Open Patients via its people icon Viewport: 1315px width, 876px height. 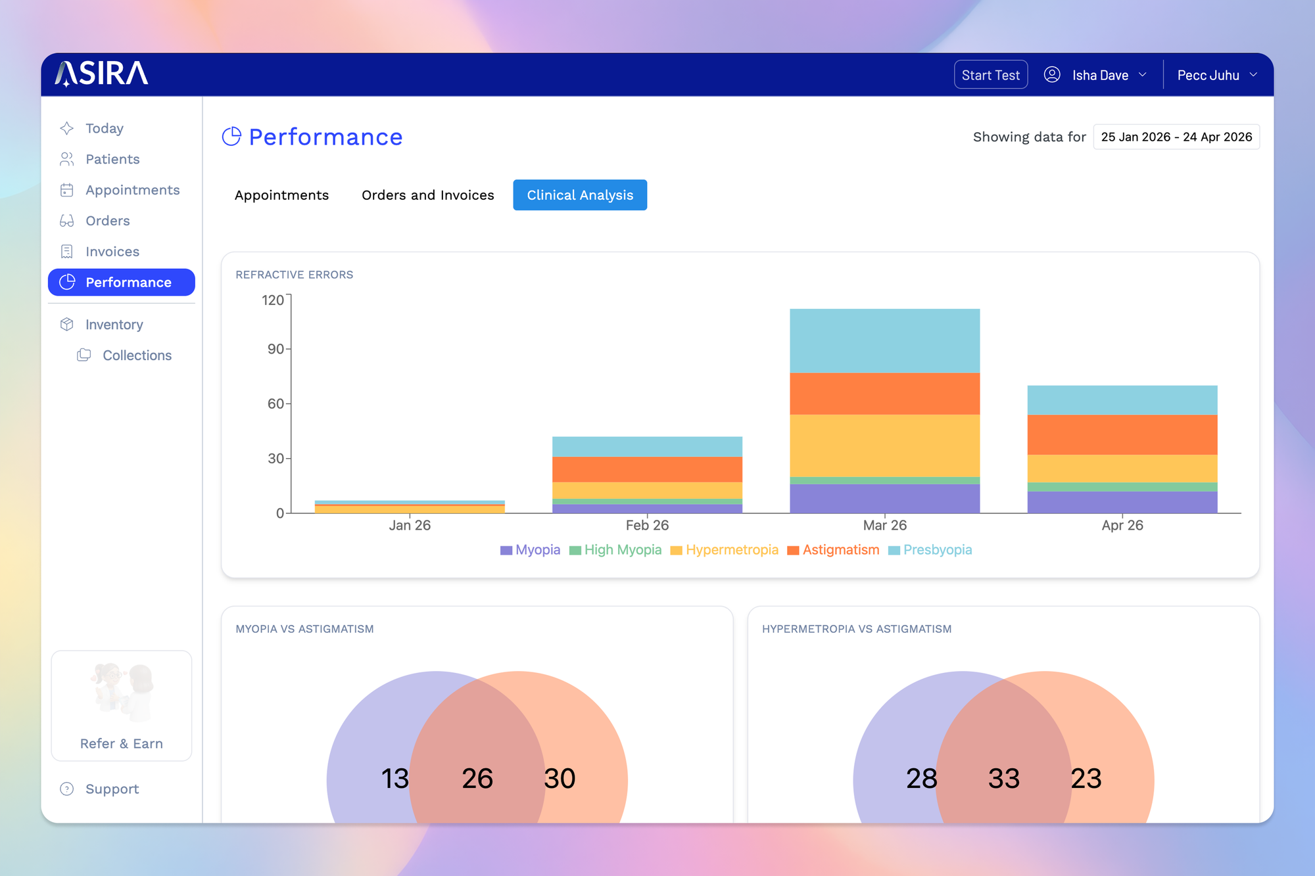tap(66, 159)
